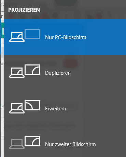126x157 pixels.
Task: Click monitor icon beside Duplizieren
Action: coord(32,70)
